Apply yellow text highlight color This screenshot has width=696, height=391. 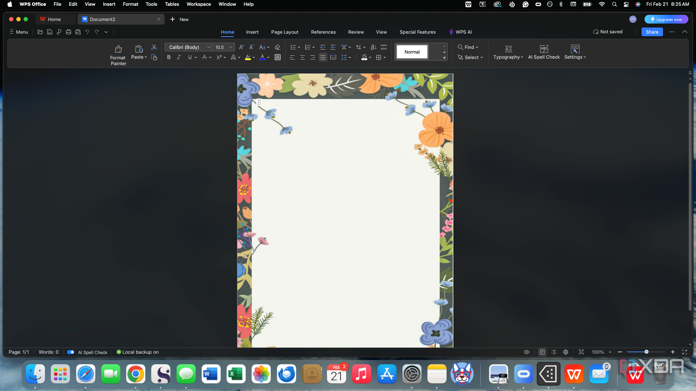[x=248, y=57]
